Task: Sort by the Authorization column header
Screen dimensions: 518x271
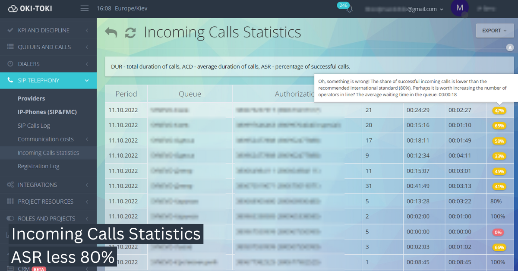Action: click(x=294, y=94)
